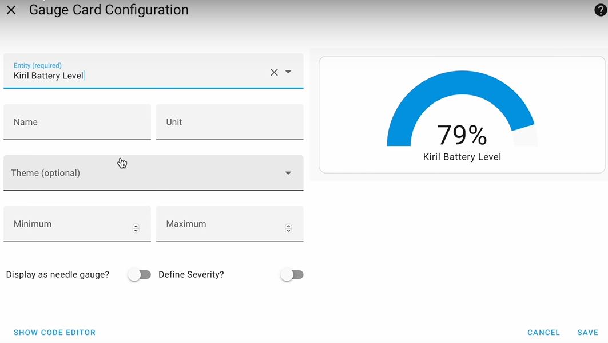Toggle the Define Severity switch
The image size is (608, 343).
coord(292,275)
